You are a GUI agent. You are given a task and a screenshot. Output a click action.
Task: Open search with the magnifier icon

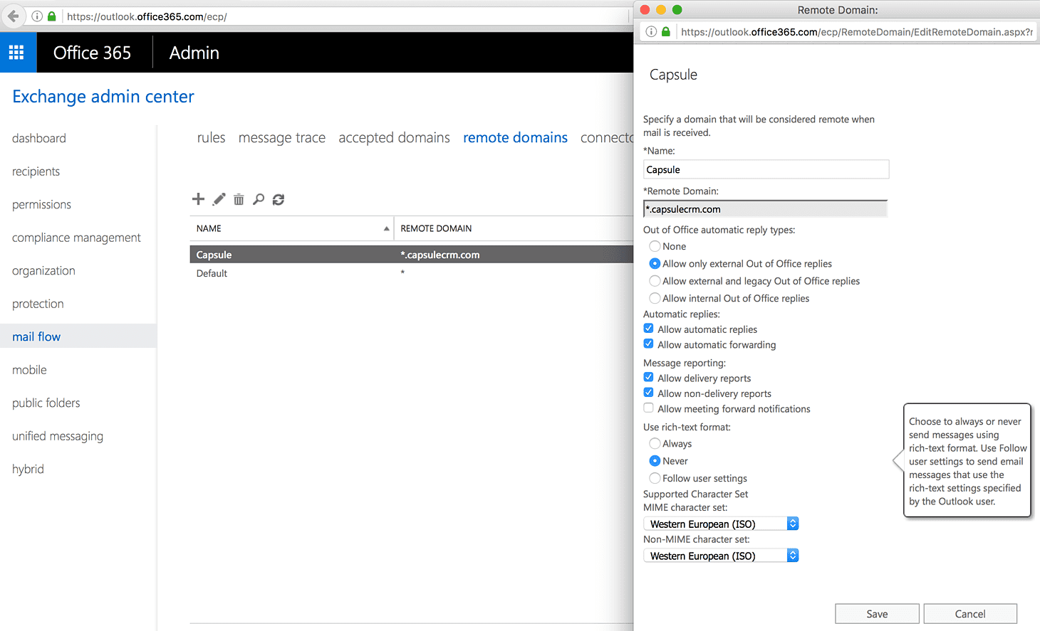[259, 199]
